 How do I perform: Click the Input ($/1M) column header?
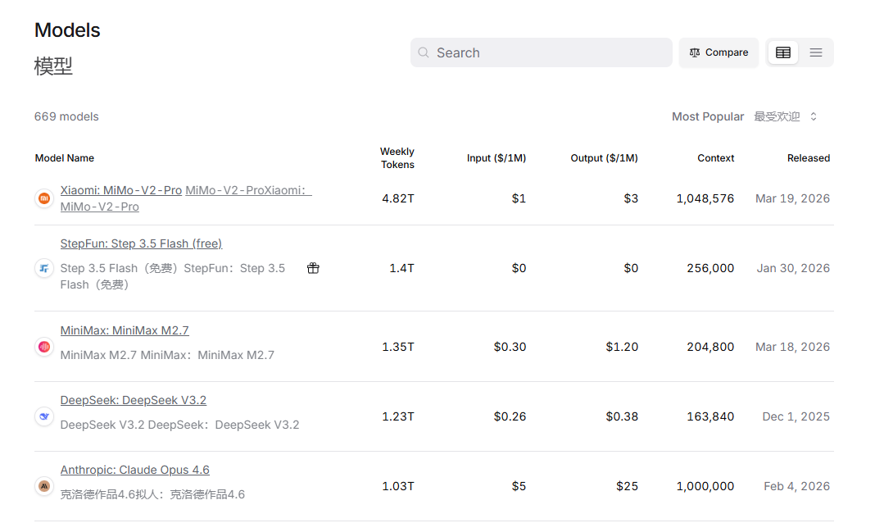pos(496,158)
